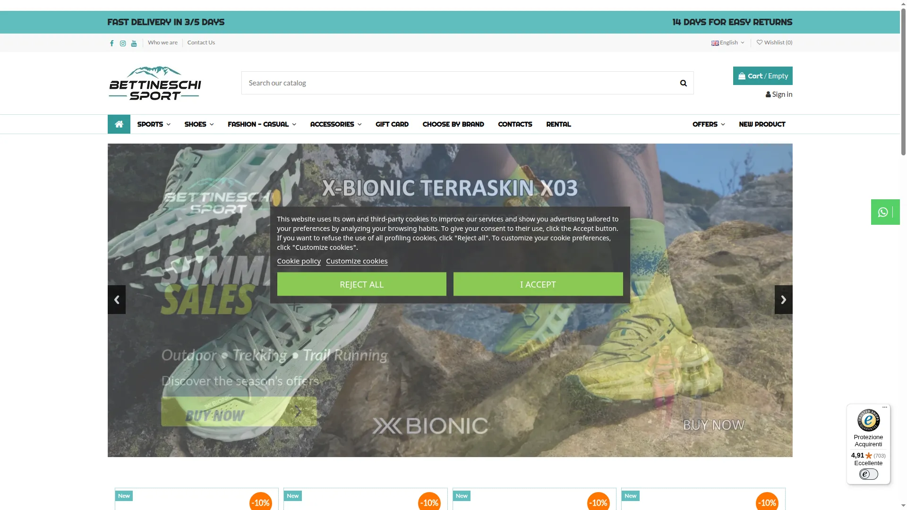This screenshot has width=907, height=510.
Task: Click the Trusted Shops badge seal
Action: 868,420
